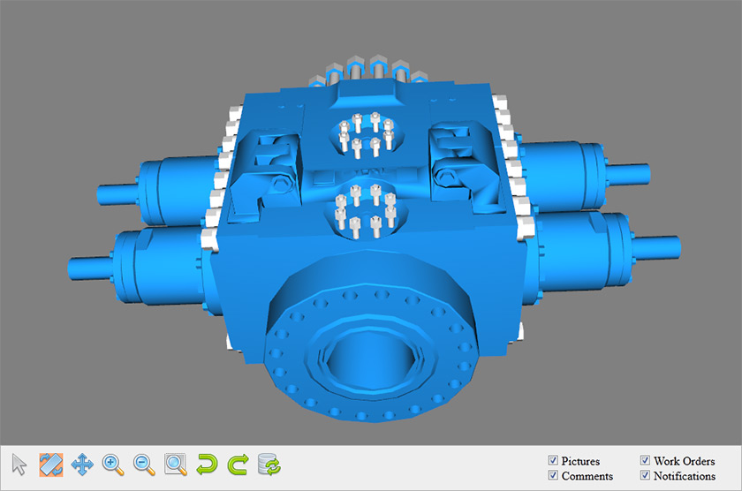Choose the four-arrow pan tool
The image size is (742, 491).
tap(82, 465)
